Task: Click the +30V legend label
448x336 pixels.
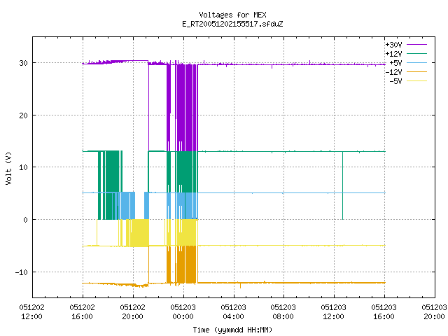Action: [393, 45]
